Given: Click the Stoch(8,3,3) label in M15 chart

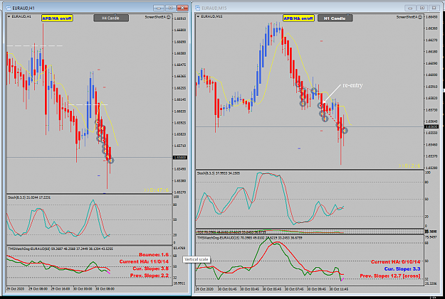Looking at the screenshot, I should [219, 173].
